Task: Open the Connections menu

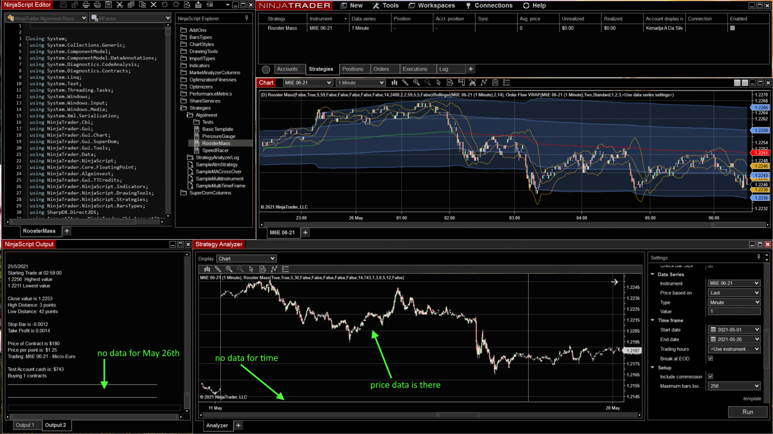Action: pyautogui.click(x=489, y=5)
